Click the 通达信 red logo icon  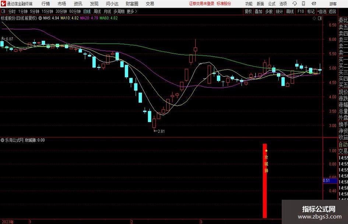pyautogui.click(x=3, y=4)
